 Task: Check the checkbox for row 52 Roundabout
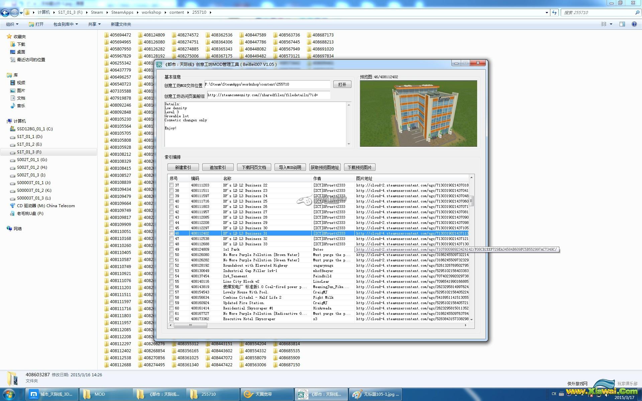tap(172, 265)
